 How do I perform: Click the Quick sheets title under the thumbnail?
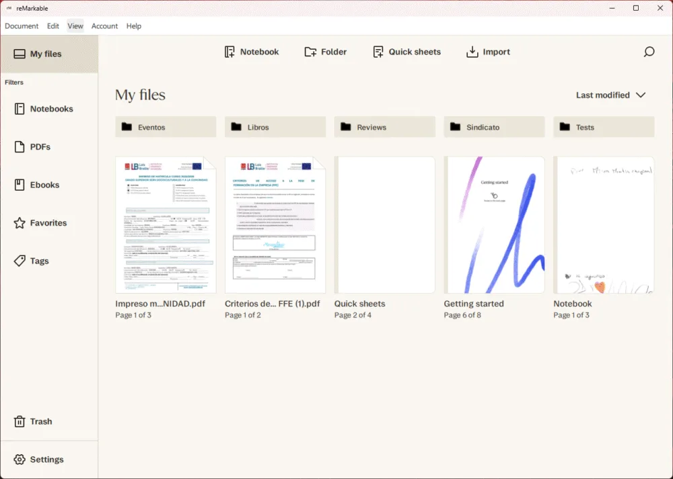tap(359, 304)
